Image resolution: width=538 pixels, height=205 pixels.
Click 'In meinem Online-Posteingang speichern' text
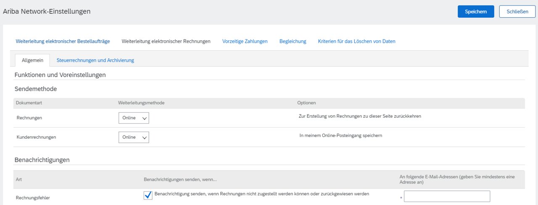341,135
